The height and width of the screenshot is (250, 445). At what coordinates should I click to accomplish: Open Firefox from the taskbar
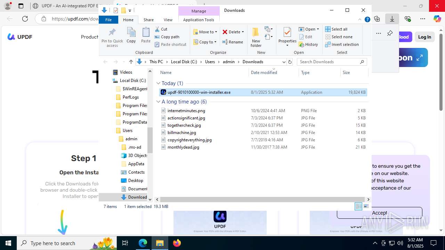pyautogui.click(x=177, y=243)
